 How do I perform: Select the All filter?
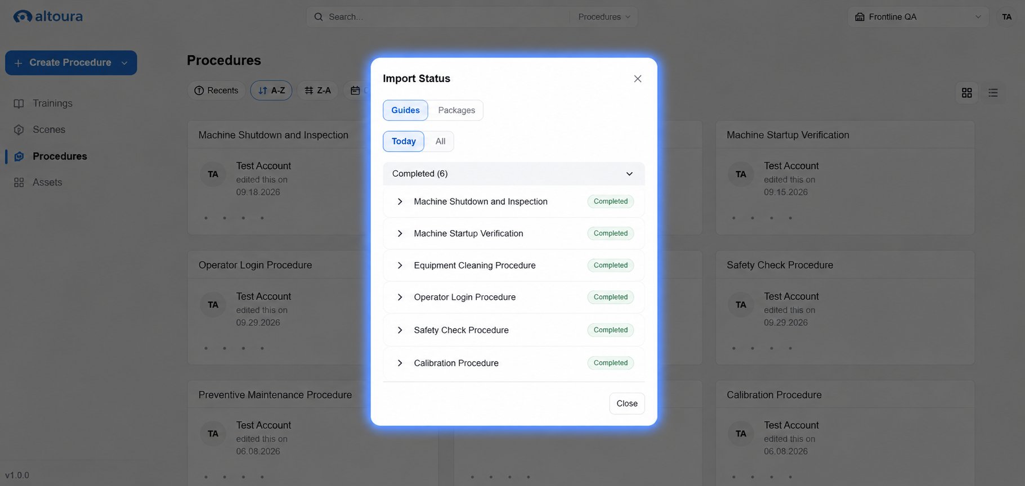(440, 141)
